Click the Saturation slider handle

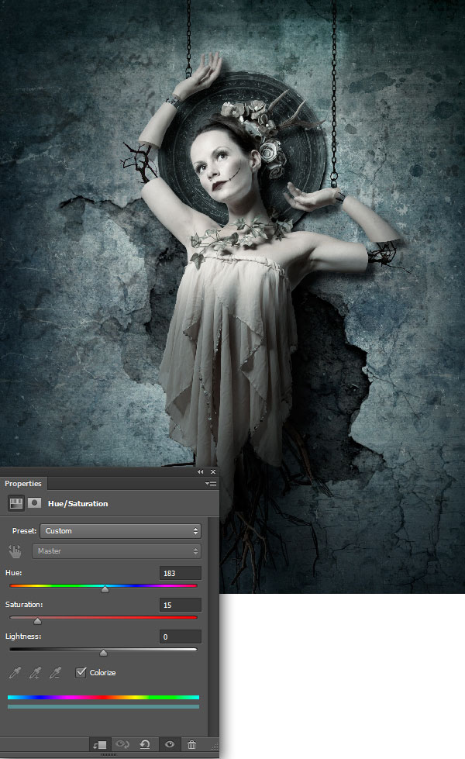click(37, 621)
